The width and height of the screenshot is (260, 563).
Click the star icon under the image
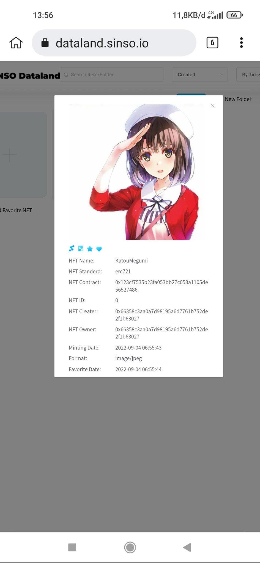(90, 249)
